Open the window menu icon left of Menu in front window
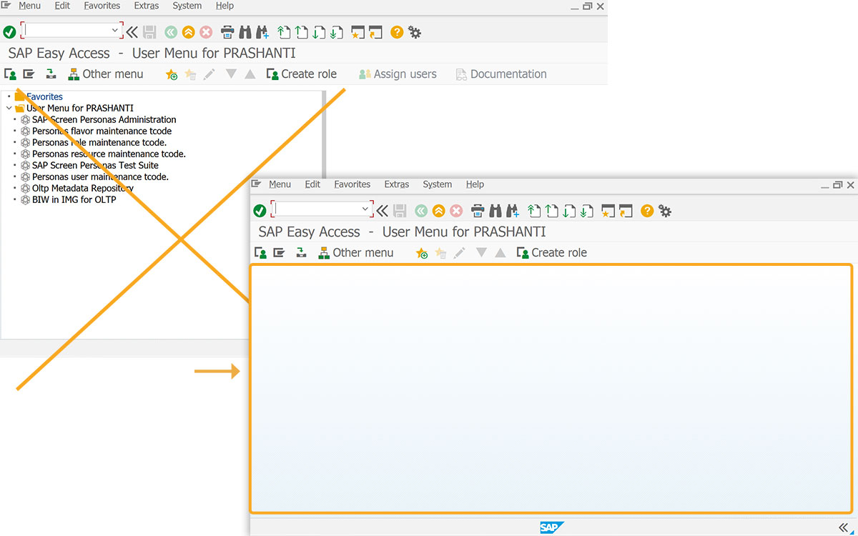This screenshot has width=858, height=536. coord(256,184)
